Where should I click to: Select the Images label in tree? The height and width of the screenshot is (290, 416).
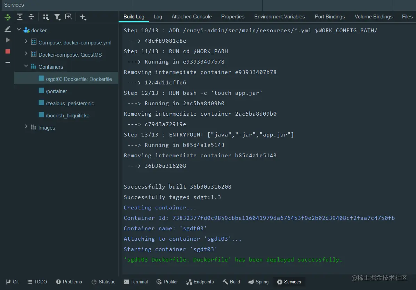pos(47,128)
